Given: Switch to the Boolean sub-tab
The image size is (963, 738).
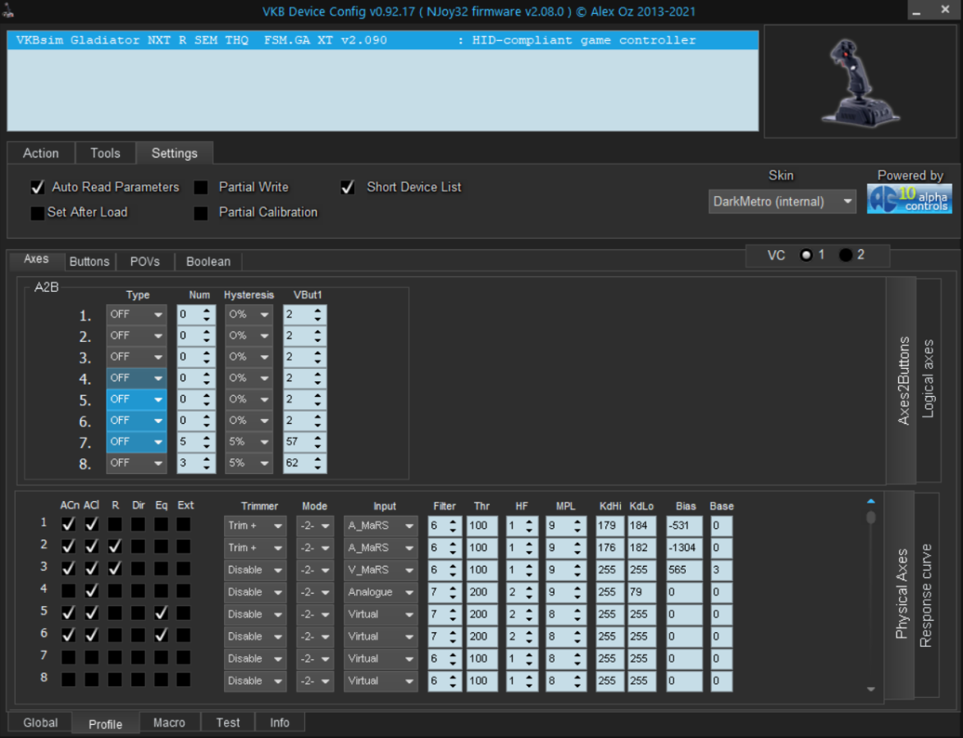Looking at the screenshot, I should (208, 262).
